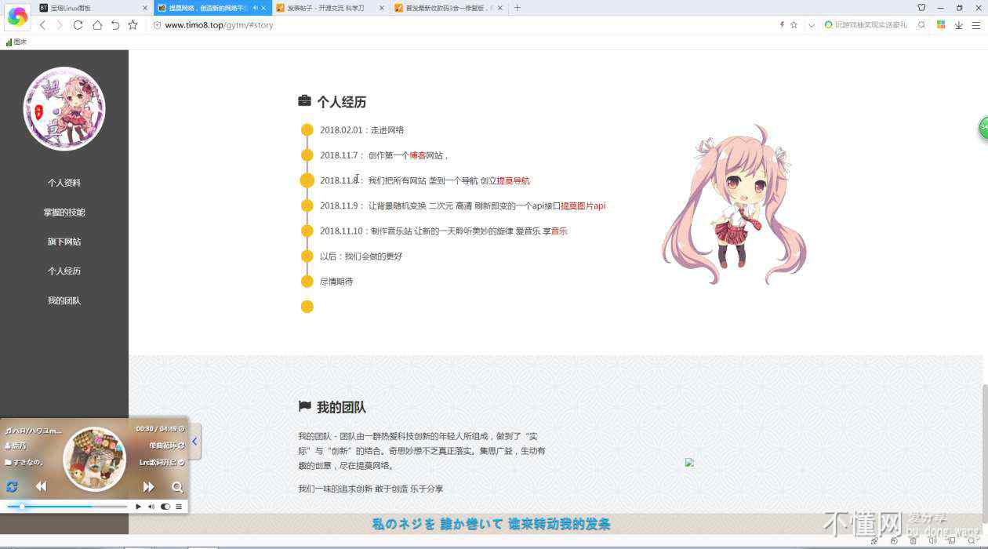Bookmark page with address bar star

click(794, 25)
